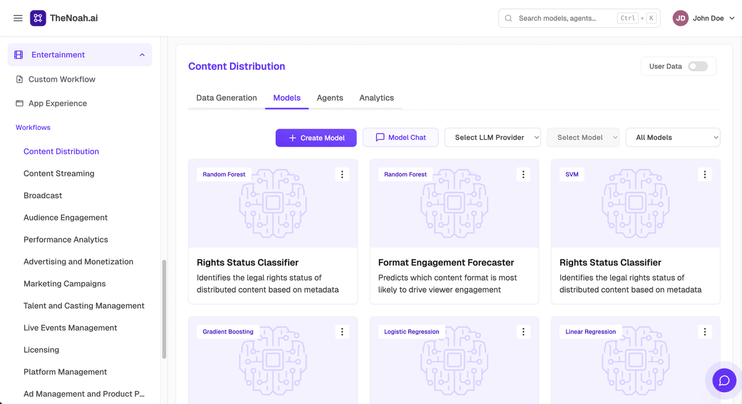Open options menu on Logistic Regression card

(523, 332)
